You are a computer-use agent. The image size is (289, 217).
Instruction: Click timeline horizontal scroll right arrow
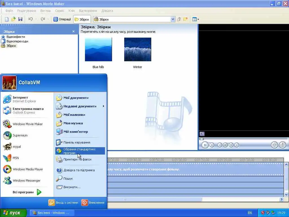[x=281, y=199]
